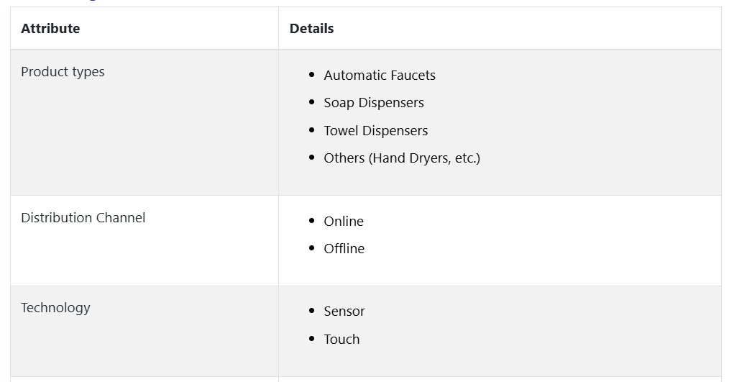
Task: Click the Offline list item
Action: click(x=344, y=248)
